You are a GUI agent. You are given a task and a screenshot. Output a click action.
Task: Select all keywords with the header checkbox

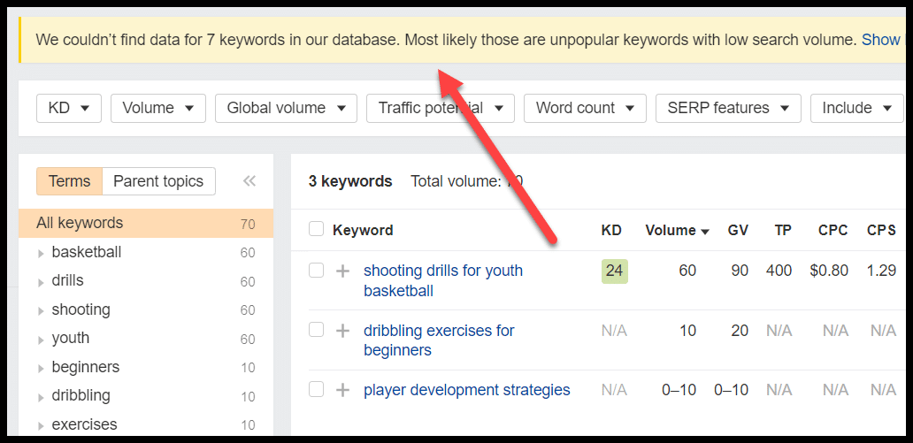click(316, 230)
